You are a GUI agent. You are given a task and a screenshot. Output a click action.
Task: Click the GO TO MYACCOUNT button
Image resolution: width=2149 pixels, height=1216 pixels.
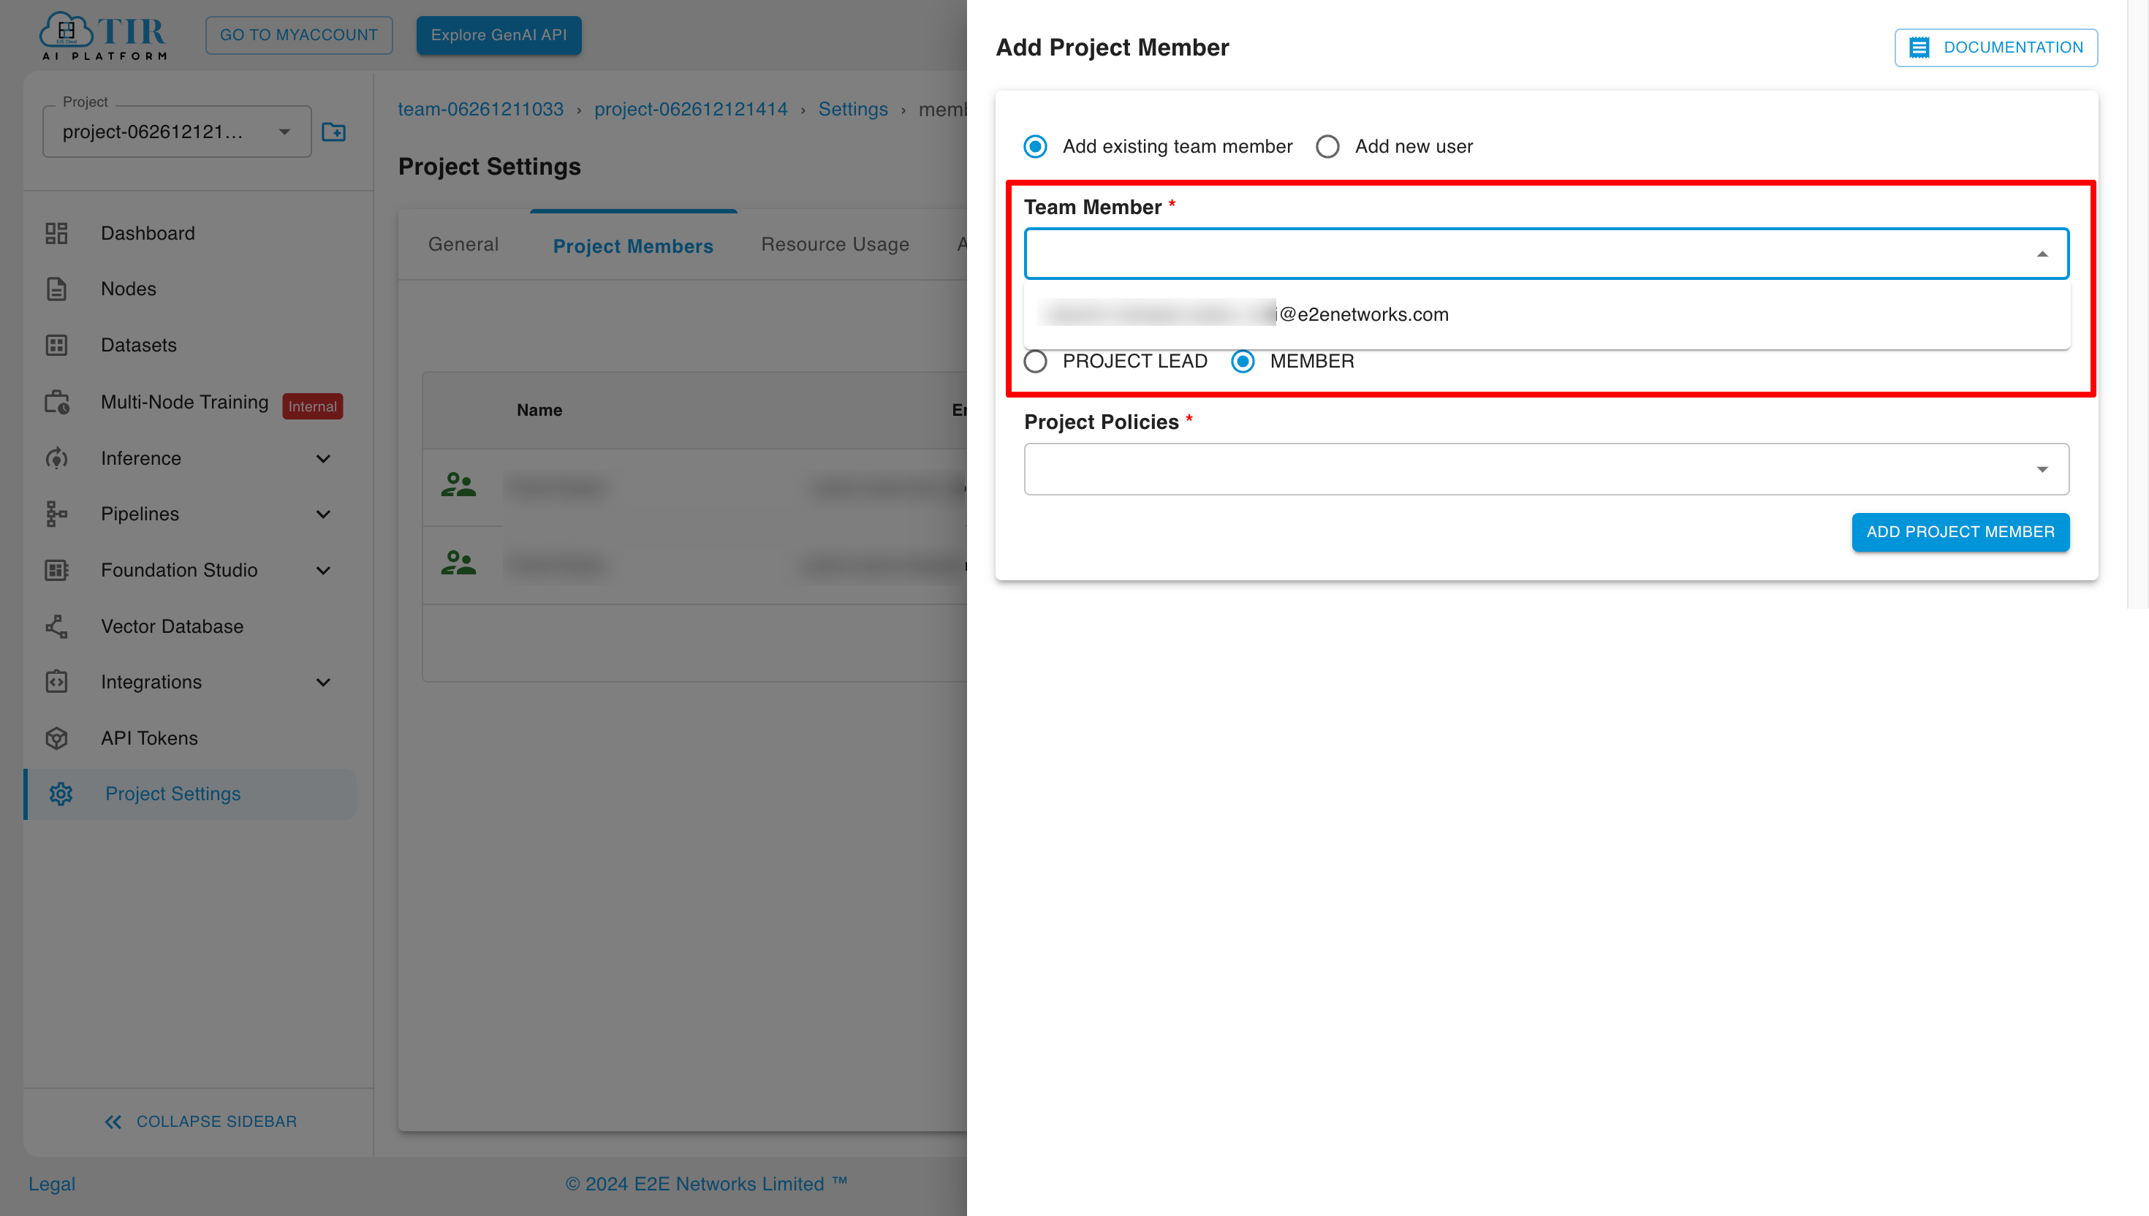coord(298,35)
